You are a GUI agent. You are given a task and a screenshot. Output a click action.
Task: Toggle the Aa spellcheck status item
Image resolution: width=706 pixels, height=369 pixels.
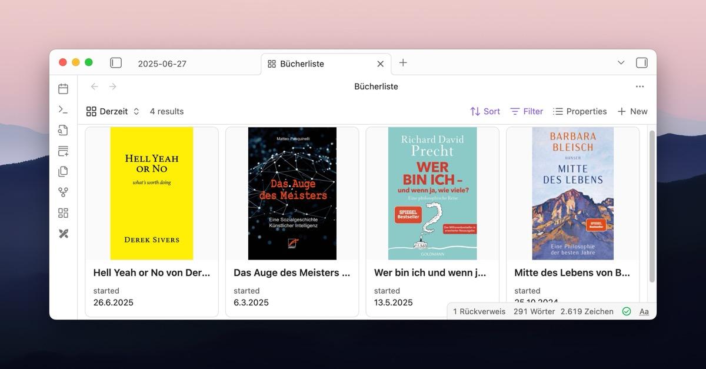click(644, 311)
